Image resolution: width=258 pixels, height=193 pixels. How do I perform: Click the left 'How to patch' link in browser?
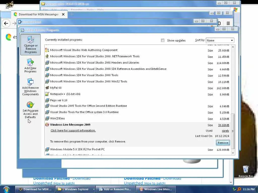click(64, 183)
